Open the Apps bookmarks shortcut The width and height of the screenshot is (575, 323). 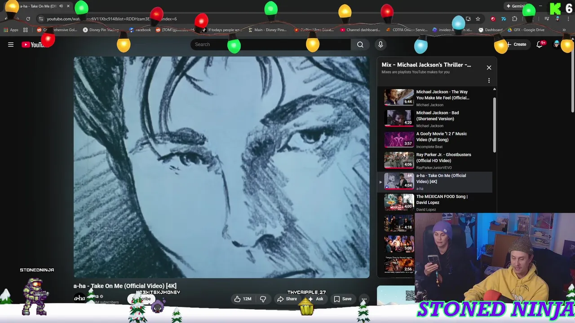[x=11, y=30]
